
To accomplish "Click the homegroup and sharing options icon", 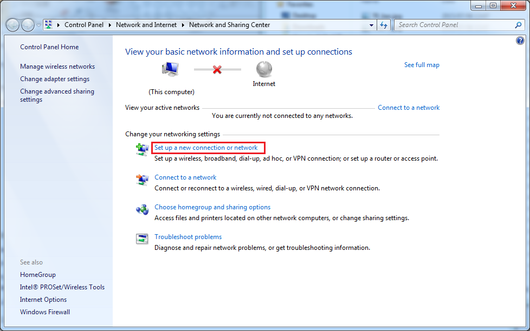I will 142,210.
